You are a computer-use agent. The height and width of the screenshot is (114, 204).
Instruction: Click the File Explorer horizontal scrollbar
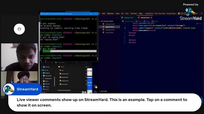click(x=64, y=90)
